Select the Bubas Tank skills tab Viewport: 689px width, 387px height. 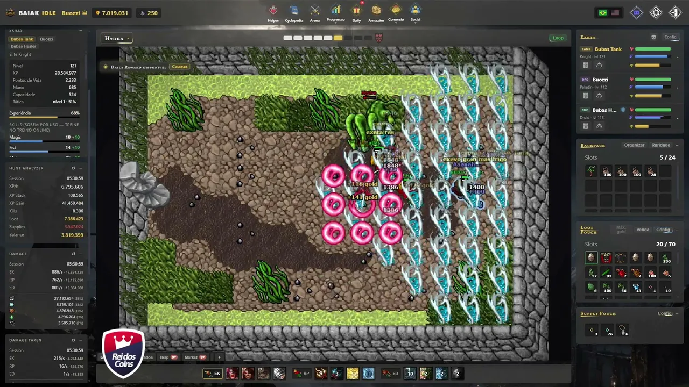[x=22, y=39]
